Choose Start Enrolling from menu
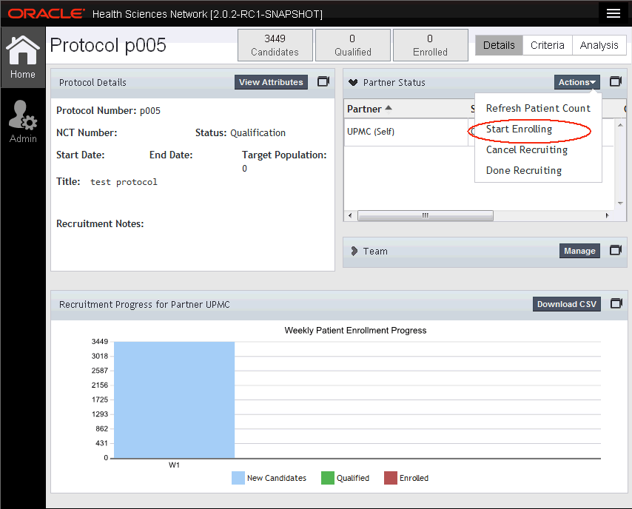Viewport: 632px width, 509px height. (538, 129)
